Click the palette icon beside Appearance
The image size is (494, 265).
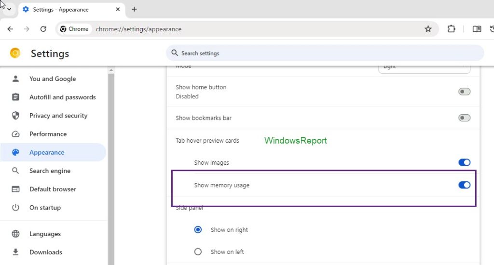pos(15,152)
